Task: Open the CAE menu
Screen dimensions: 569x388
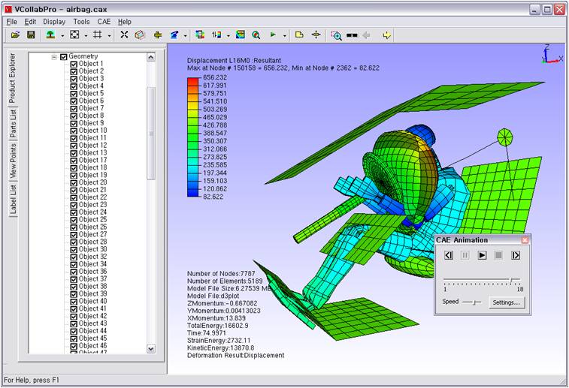Action: point(104,22)
